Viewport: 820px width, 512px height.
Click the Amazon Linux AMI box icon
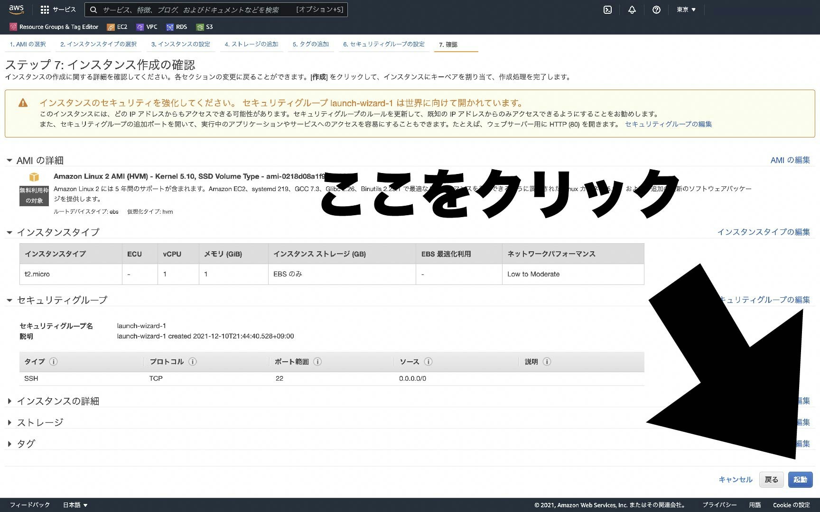34,177
